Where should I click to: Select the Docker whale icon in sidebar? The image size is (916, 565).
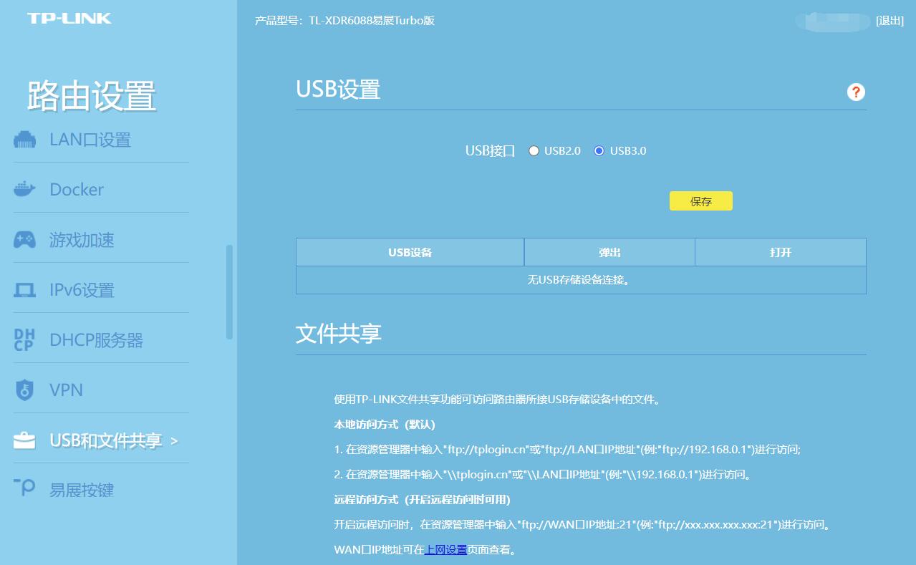pos(24,188)
